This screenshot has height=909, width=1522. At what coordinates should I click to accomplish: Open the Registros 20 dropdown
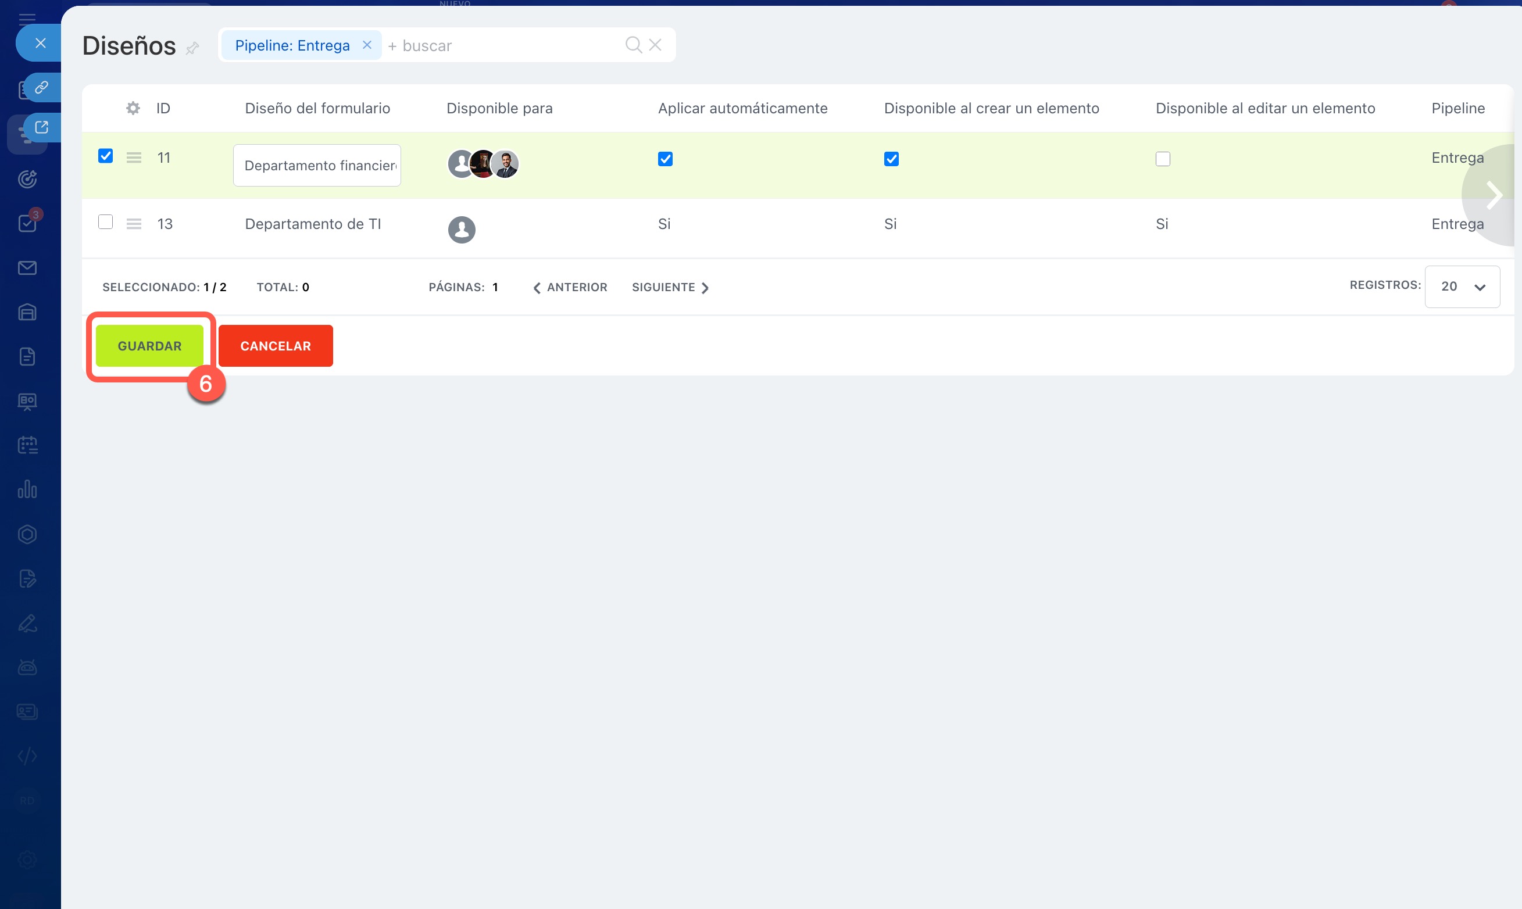tap(1462, 287)
